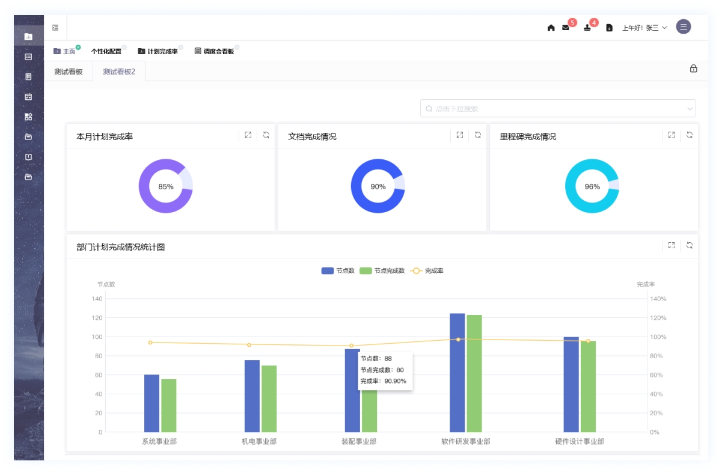The width and height of the screenshot is (722, 473).
Task: Click the document download icon in header
Action: point(609,28)
